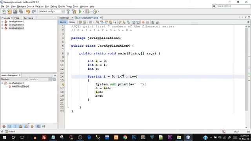Click the Notifications icon in status bar

coord(224,132)
